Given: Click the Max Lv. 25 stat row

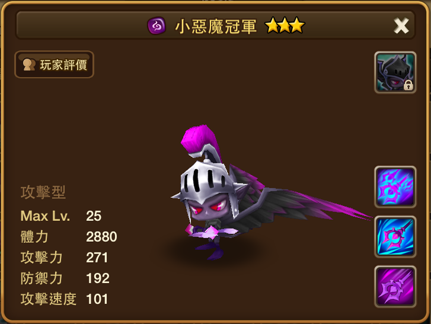Looking at the screenshot, I should [x=61, y=216].
